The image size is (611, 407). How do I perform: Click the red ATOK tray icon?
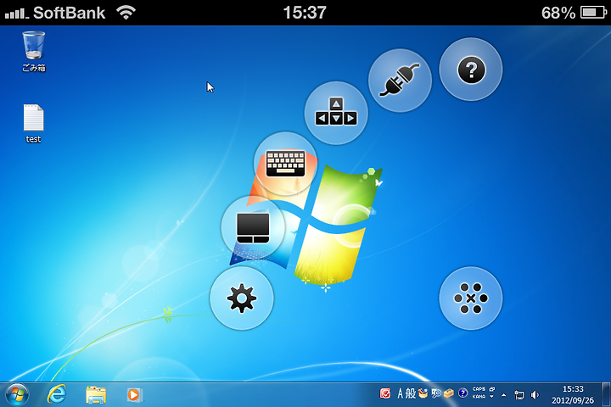click(385, 393)
